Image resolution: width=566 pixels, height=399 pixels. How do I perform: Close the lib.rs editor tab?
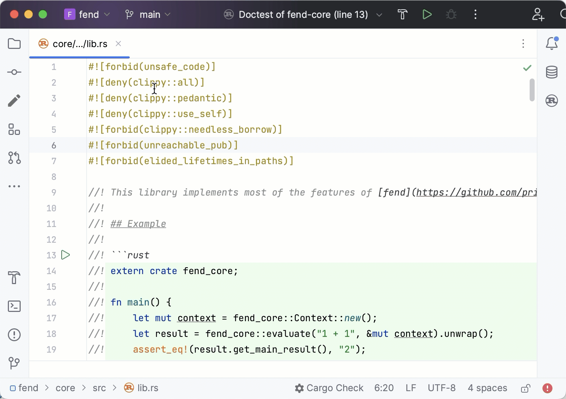coord(118,44)
